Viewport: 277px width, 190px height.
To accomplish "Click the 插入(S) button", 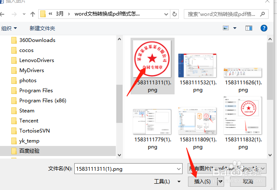I will 203,181.
